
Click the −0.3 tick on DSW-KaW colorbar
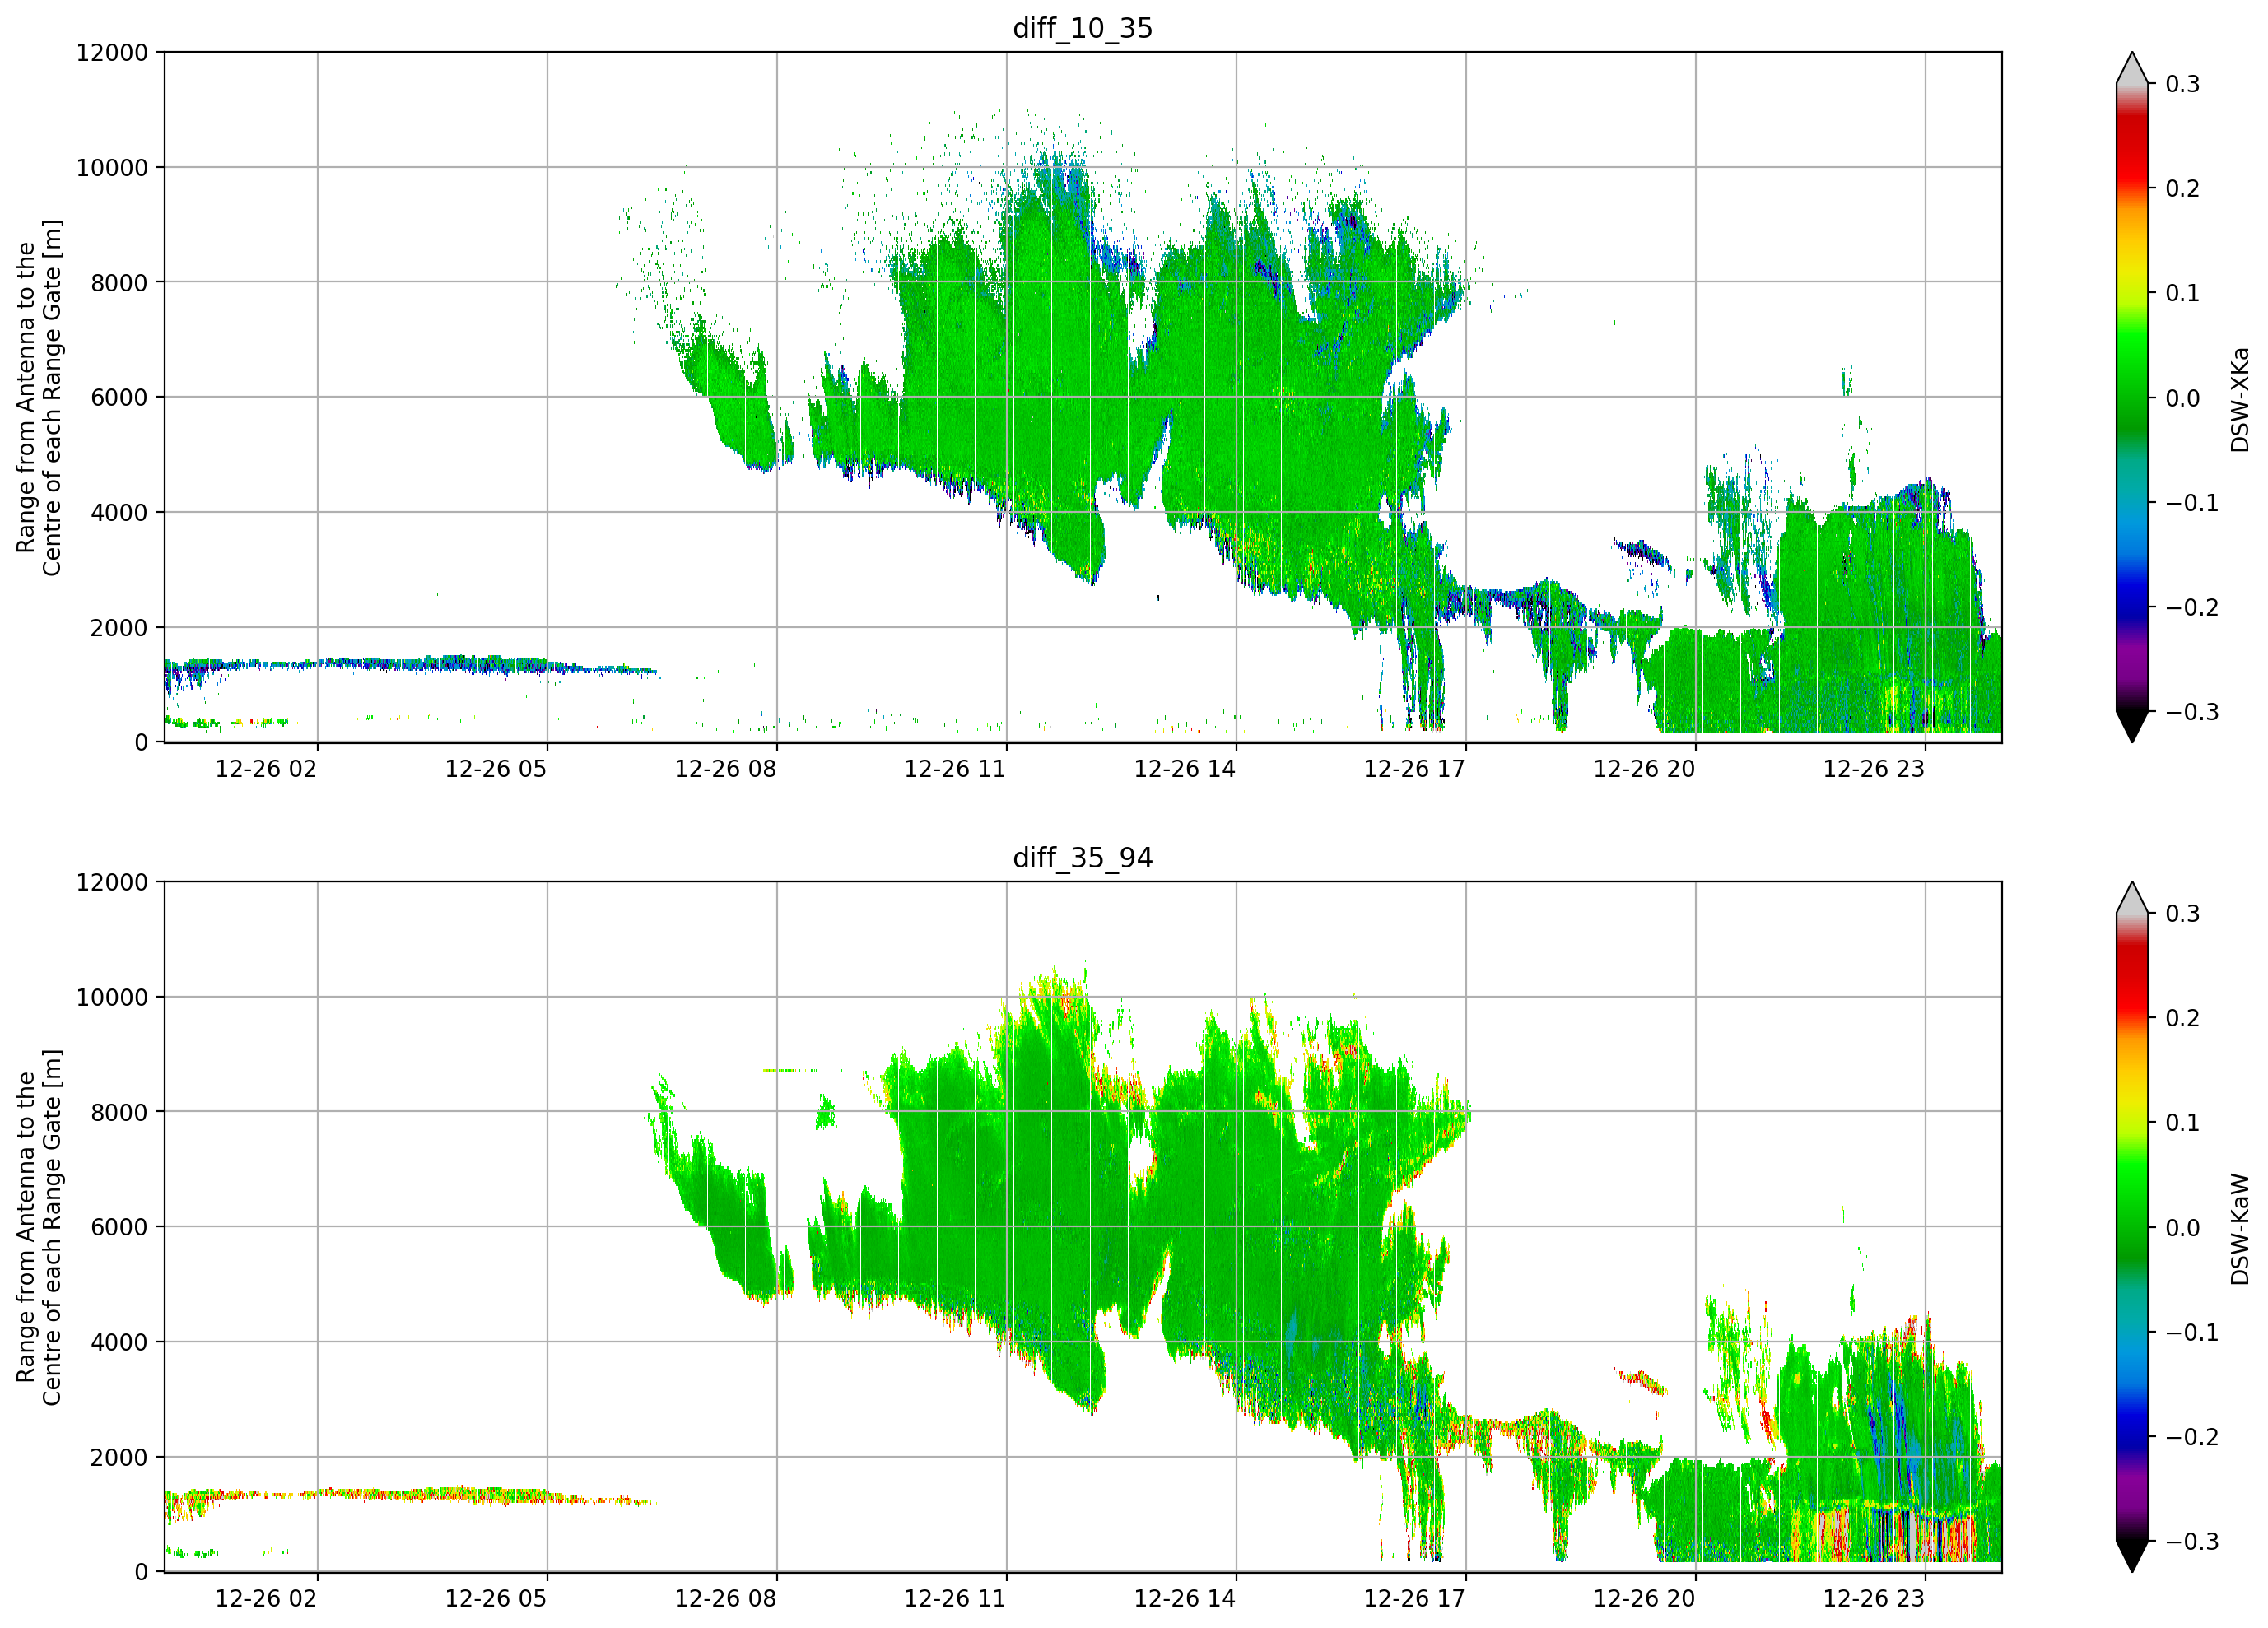coord(2192,1541)
